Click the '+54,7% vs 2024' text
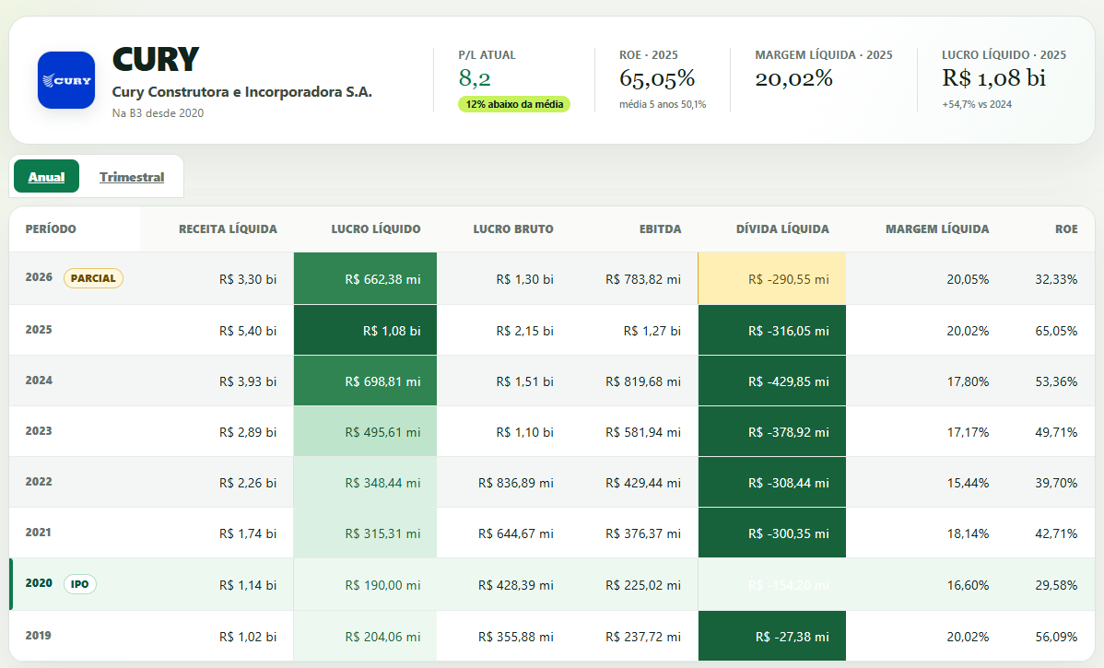 [x=977, y=104]
